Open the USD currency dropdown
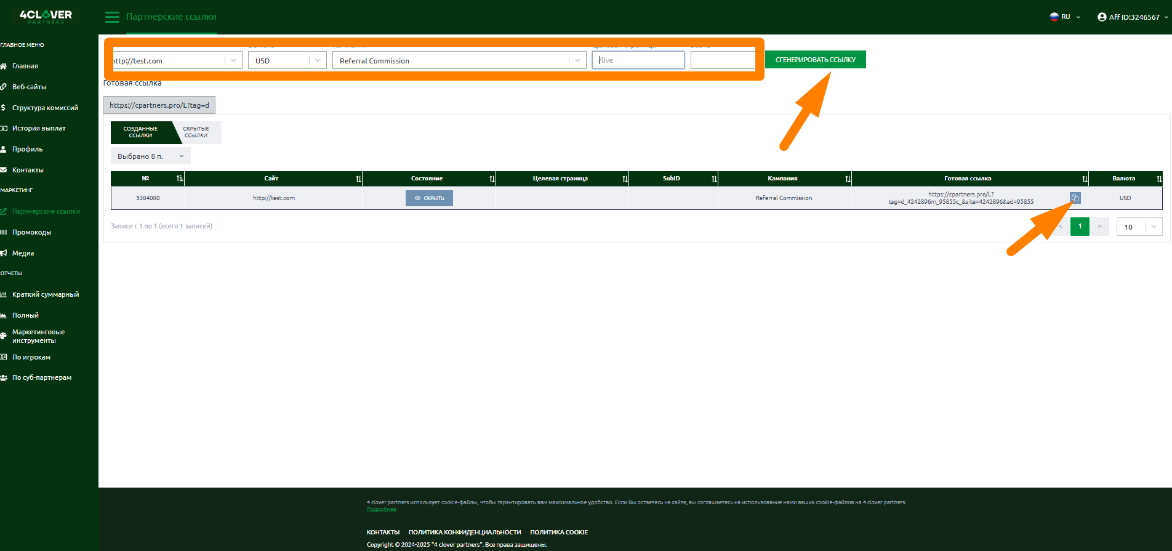The height and width of the screenshot is (551, 1172). 287,60
